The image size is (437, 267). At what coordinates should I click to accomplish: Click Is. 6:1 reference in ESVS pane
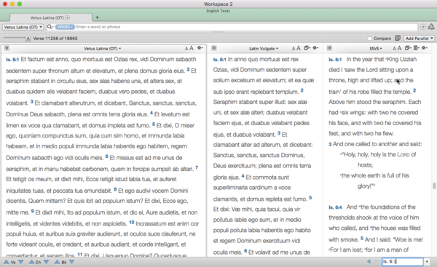point(335,60)
